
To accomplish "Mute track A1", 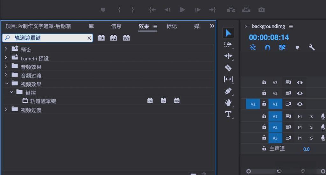I will click(x=300, y=117).
